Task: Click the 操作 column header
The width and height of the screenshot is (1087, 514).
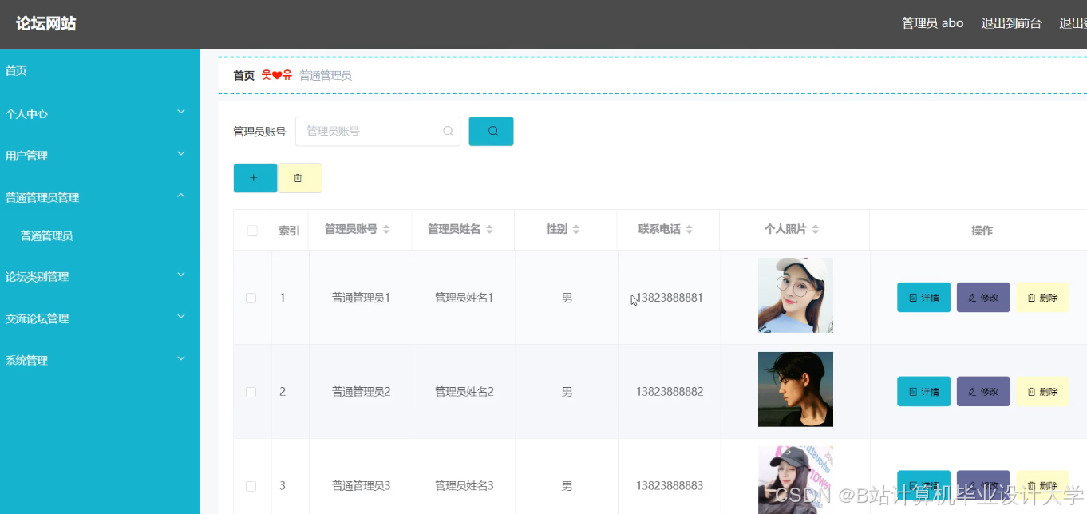Action: (982, 231)
